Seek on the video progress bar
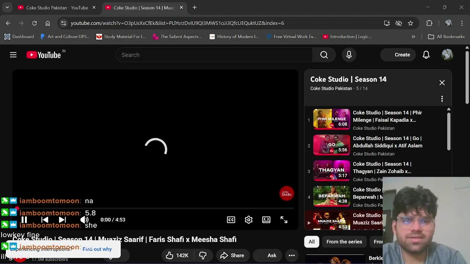470x264 pixels. [x=156, y=209]
